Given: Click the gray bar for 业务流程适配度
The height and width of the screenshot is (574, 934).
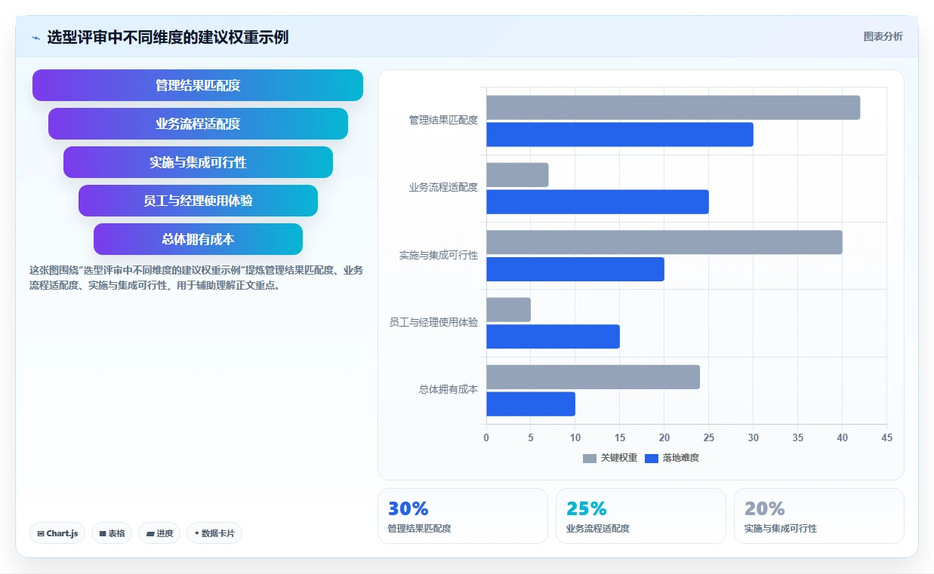Looking at the screenshot, I should point(517,175).
